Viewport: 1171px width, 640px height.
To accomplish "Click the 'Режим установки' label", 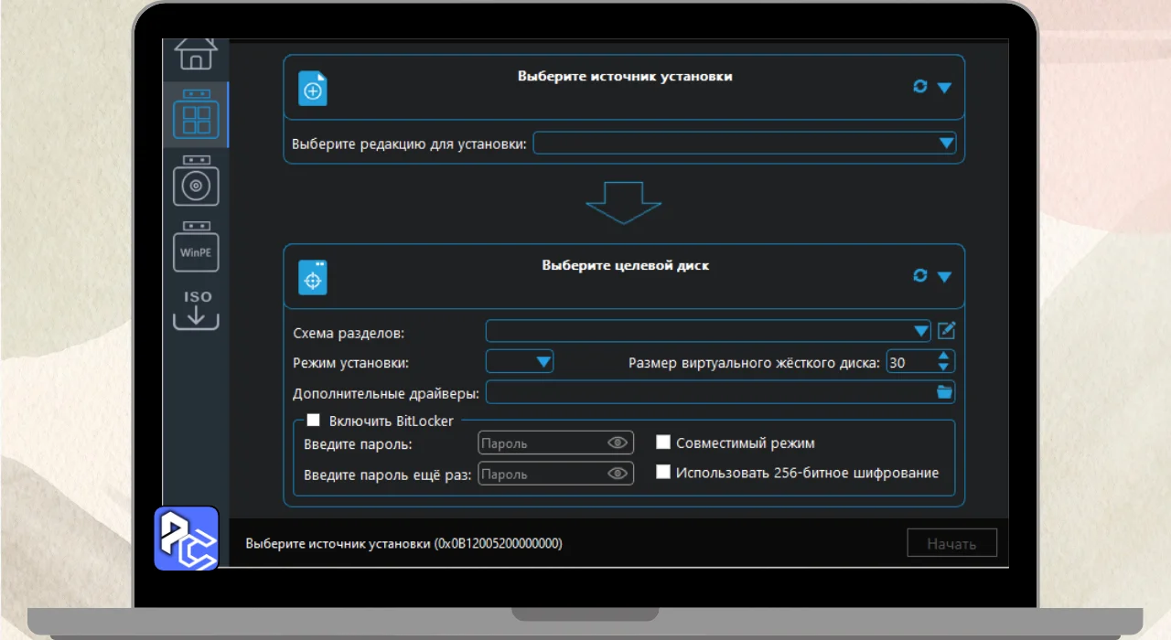I will 350,363.
